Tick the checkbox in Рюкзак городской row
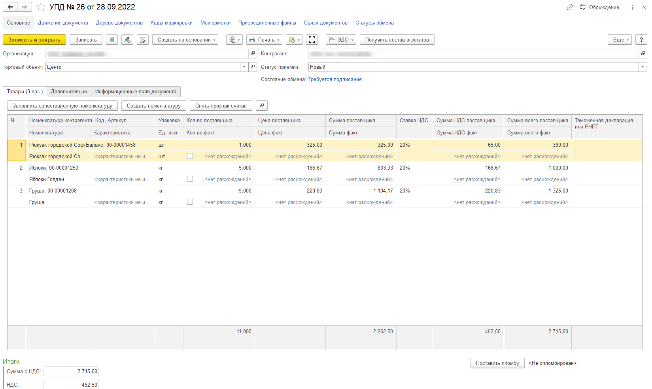This screenshot has width=652, height=389. (x=190, y=156)
